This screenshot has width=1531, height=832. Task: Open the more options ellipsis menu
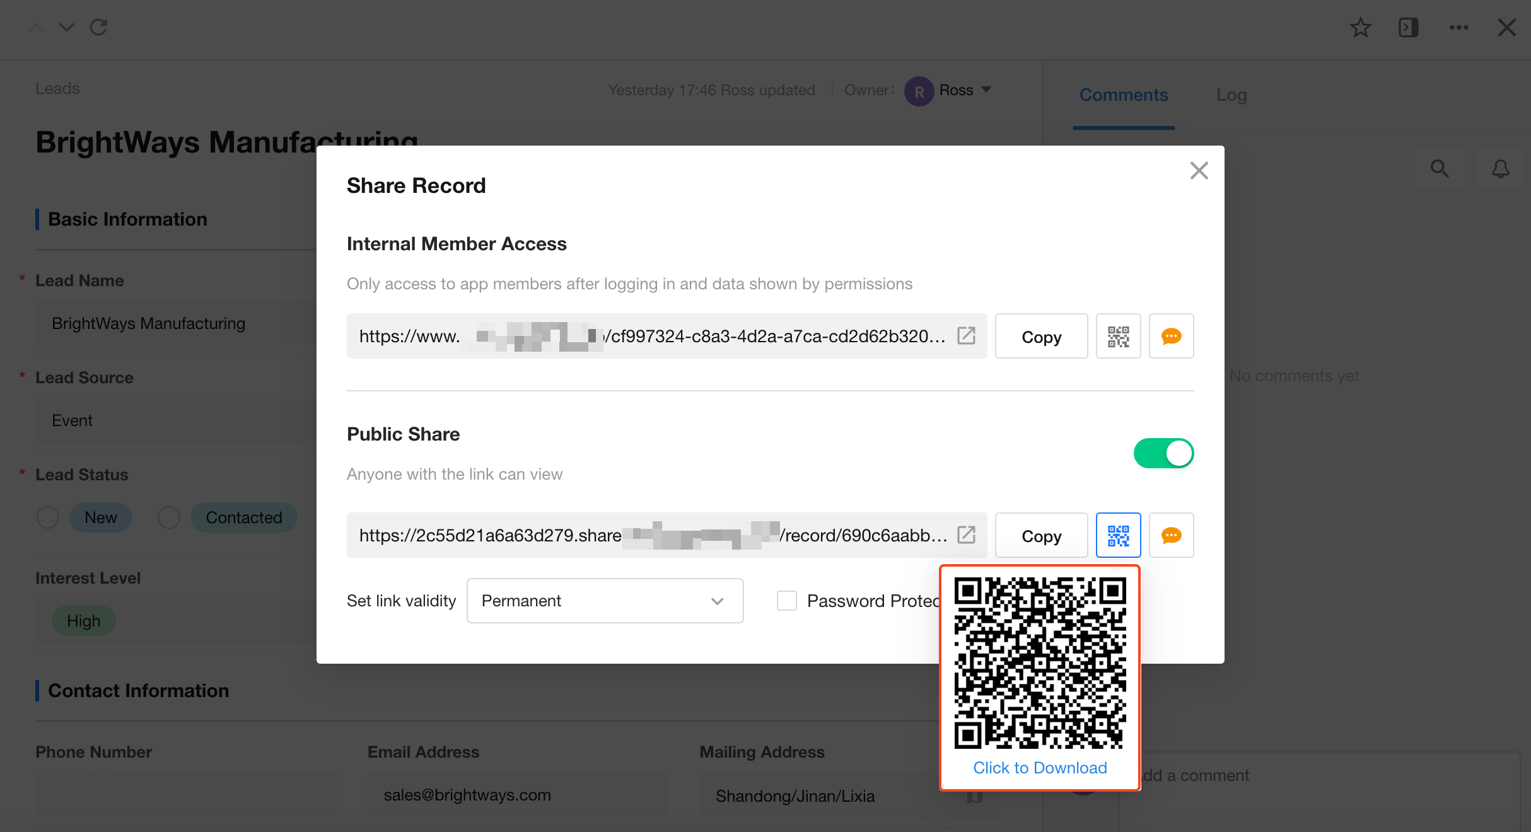pos(1458,28)
